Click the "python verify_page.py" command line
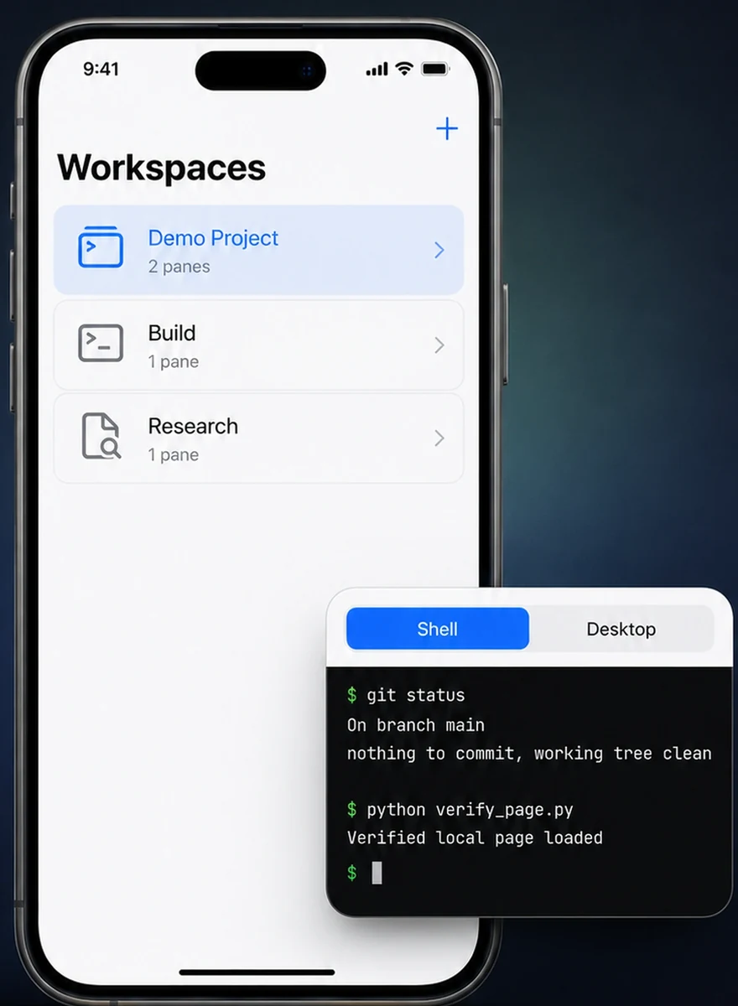This screenshot has width=738, height=1006. point(460,810)
